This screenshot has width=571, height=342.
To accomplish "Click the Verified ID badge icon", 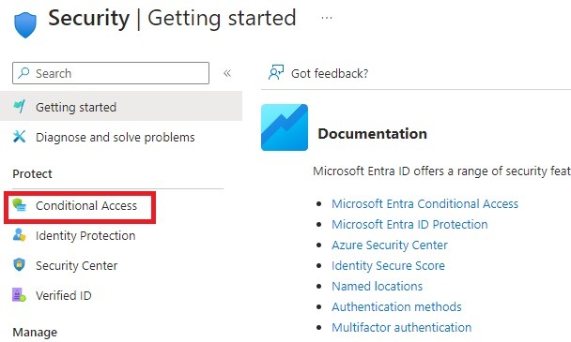I will click(x=20, y=295).
